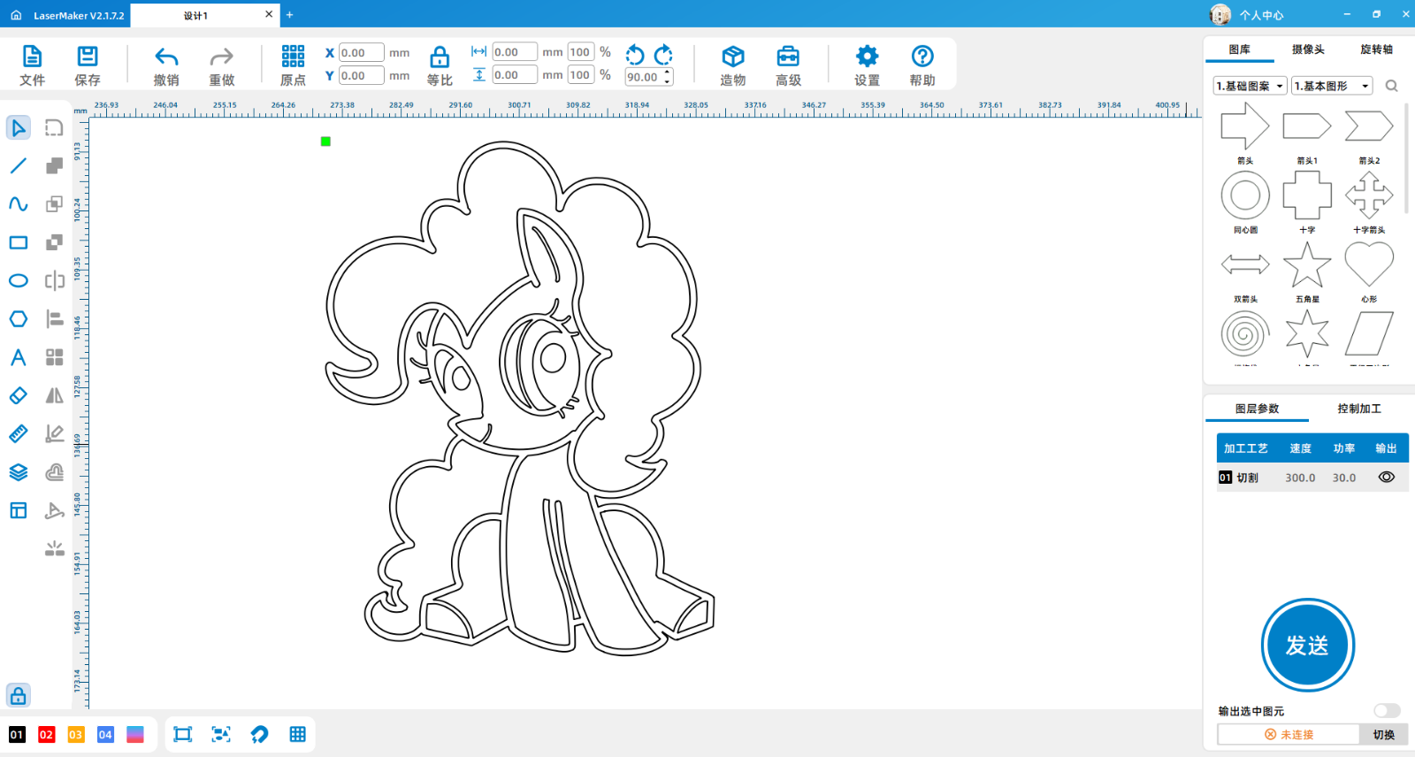The width and height of the screenshot is (1415, 757).
Task: Expand the 1.基础图案 category dropdown
Action: click(1250, 86)
